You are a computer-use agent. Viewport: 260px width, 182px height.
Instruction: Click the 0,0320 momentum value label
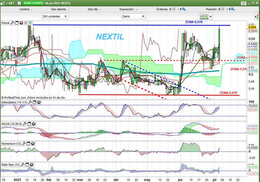(253, 148)
